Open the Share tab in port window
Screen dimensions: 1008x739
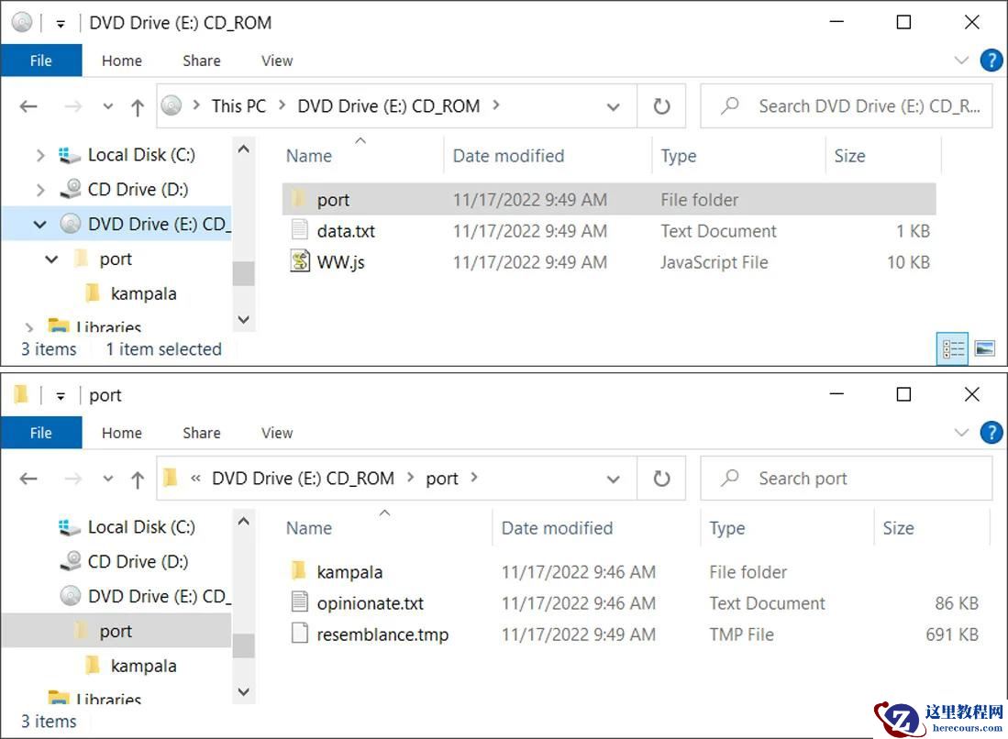click(x=201, y=433)
